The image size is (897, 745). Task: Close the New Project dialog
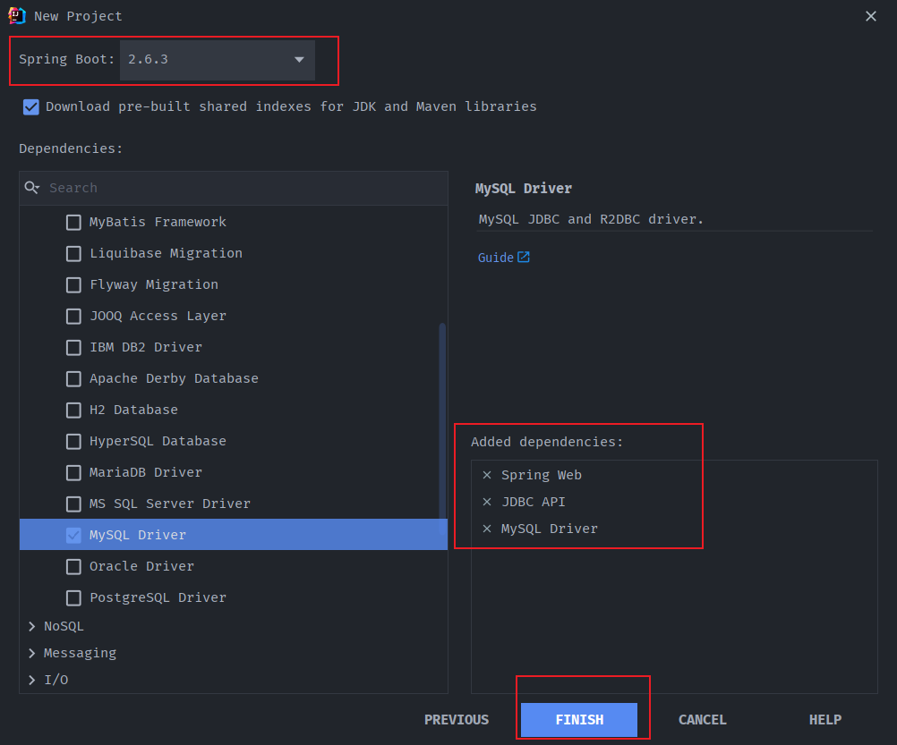click(871, 16)
